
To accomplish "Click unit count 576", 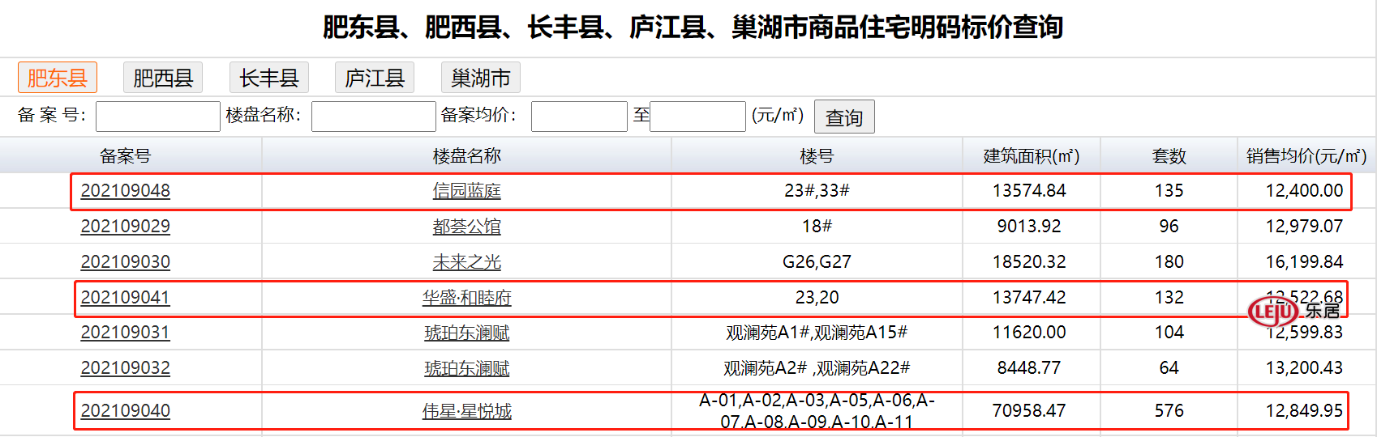I will tap(1169, 411).
